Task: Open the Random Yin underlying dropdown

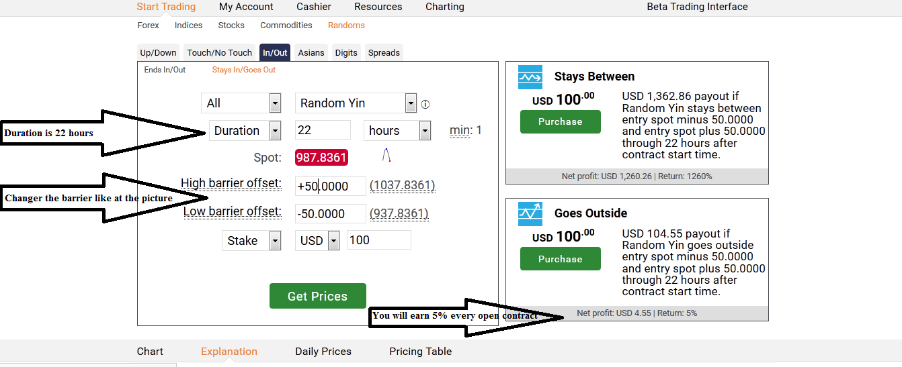Action: [356, 103]
